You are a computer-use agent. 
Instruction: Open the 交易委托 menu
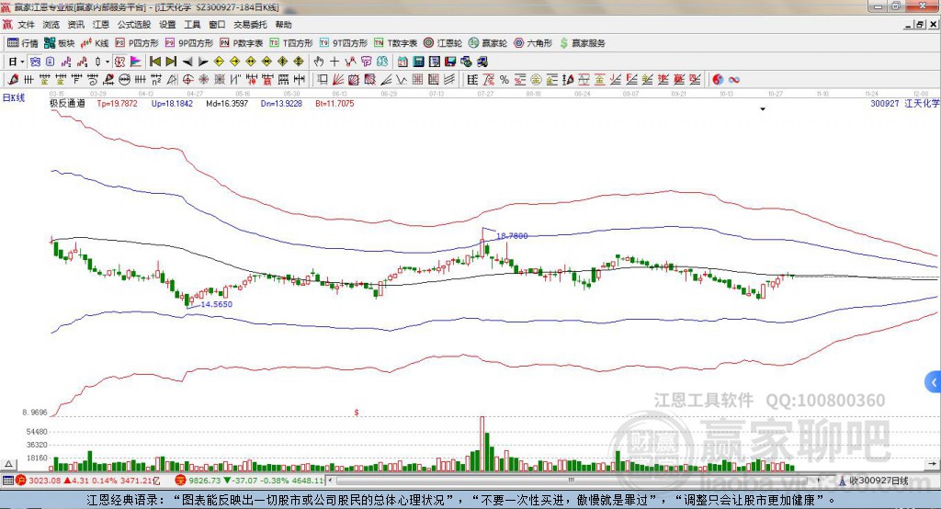(x=250, y=25)
